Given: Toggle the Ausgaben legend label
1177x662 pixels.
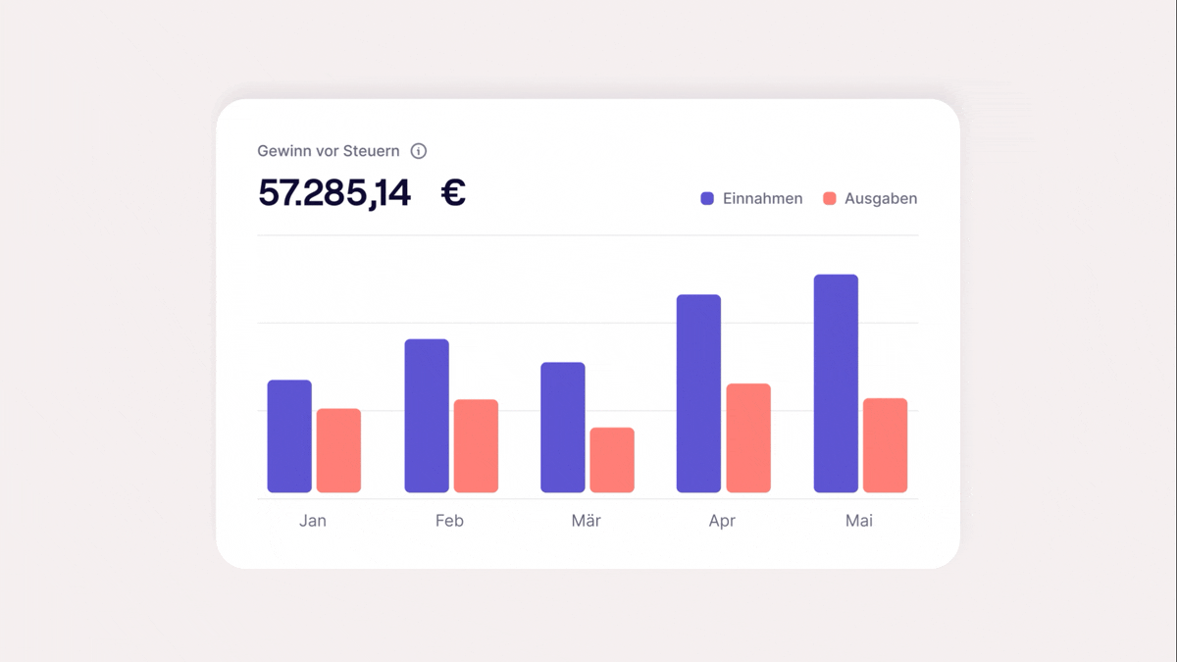Looking at the screenshot, I should click(x=881, y=199).
